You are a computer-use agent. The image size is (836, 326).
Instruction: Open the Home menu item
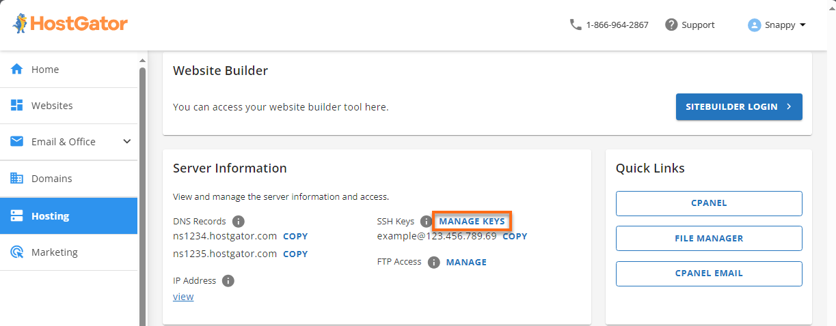[x=68, y=70]
